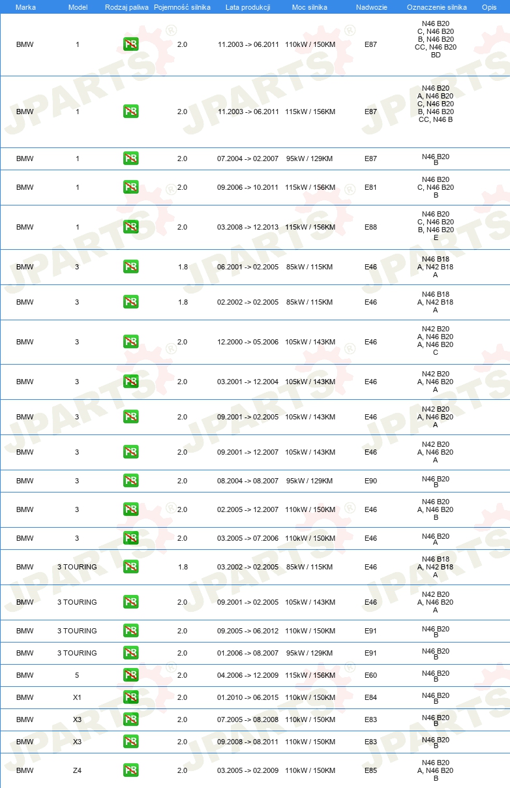The image size is (510, 788).
Task: Select petrol icon in BMW 5 E60 row
Action: click(130, 675)
